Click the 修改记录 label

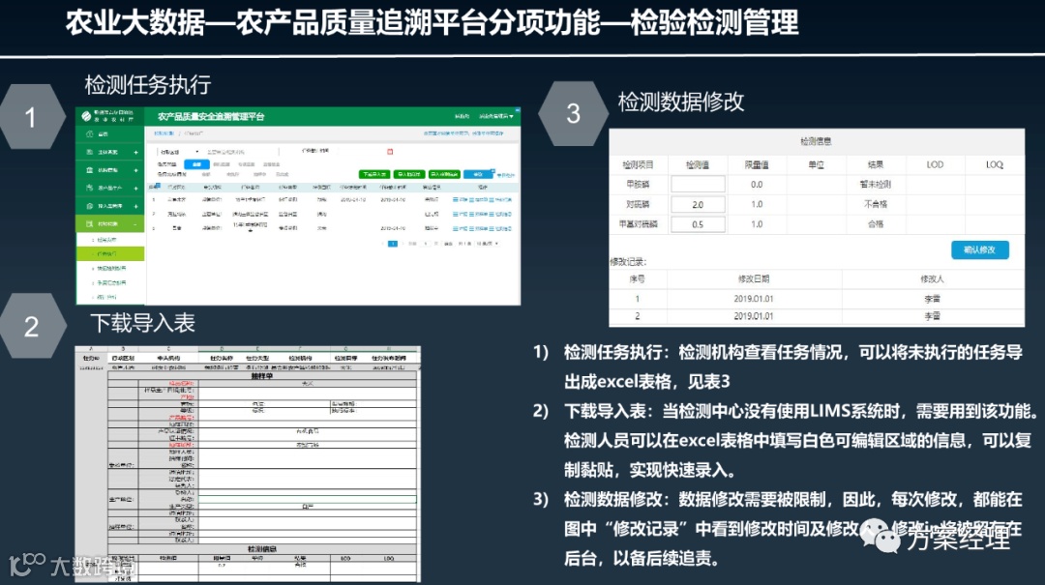(628, 262)
